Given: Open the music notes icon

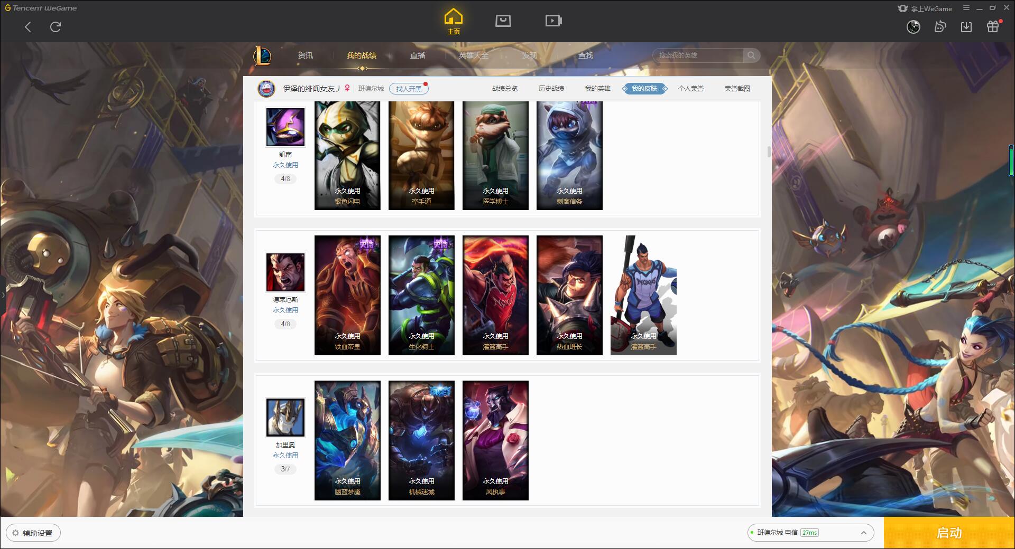Looking at the screenshot, I should point(940,27).
